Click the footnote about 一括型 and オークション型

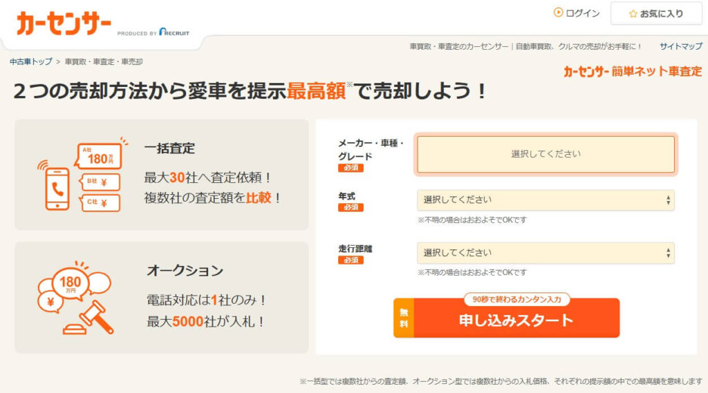[501, 381]
